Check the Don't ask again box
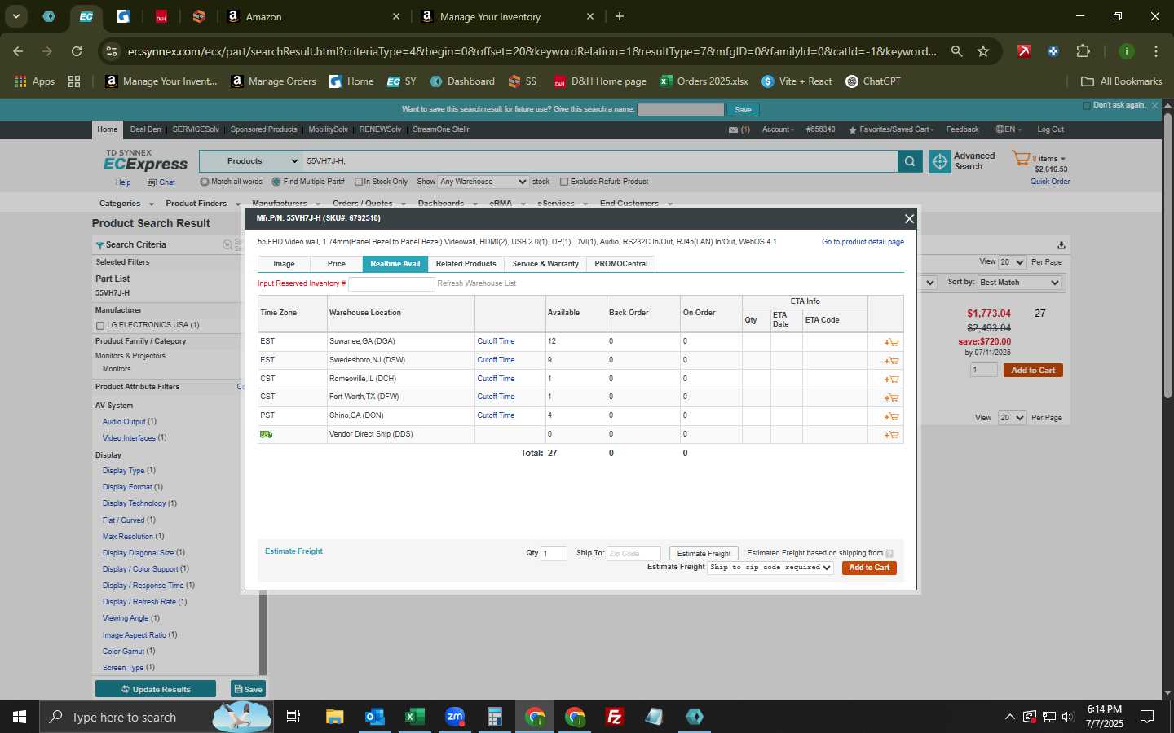The width and height of the screenshot is (1174, 733). click(1086, 106)
